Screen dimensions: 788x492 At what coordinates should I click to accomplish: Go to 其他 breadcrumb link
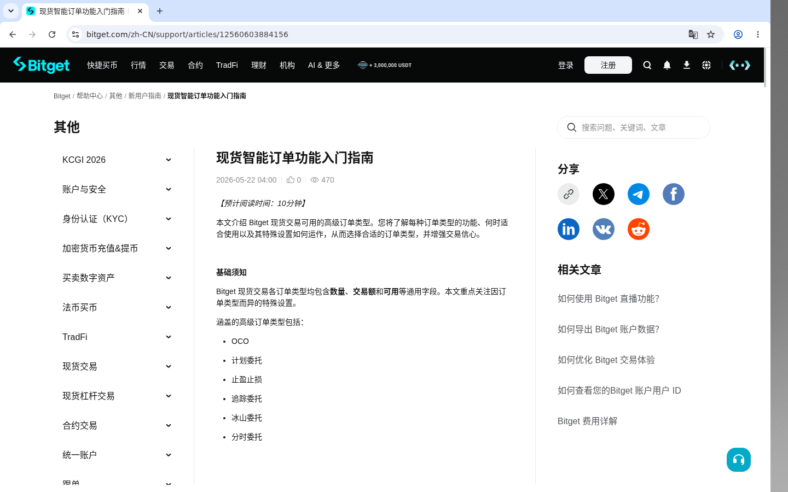[x=115, y=96]
